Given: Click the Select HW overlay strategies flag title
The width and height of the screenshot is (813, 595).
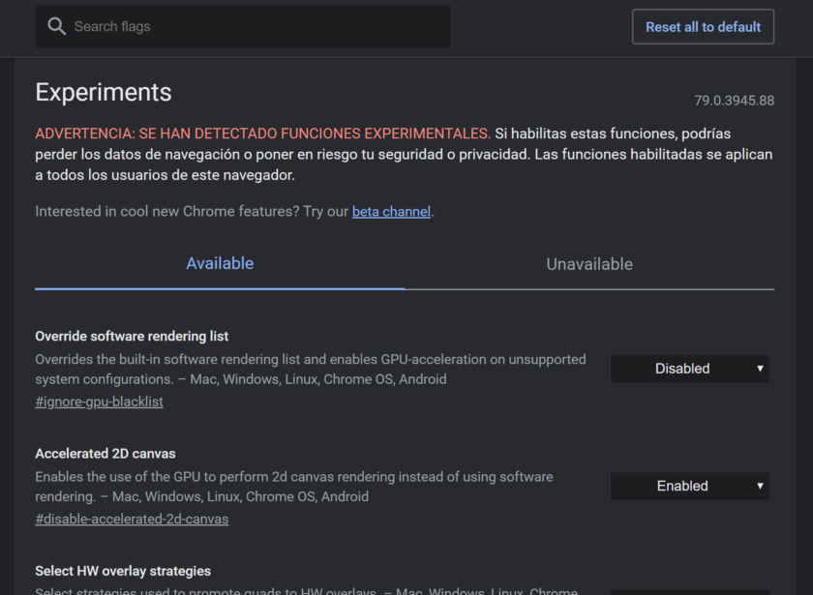Looking at the screenshot, I should 122,570.
